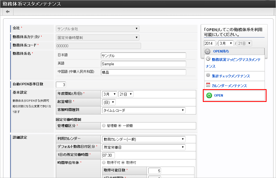Click the 自動OPEN基準日数 field
Image resolution: width=276 pixels, height=178 pixels.
61,85
